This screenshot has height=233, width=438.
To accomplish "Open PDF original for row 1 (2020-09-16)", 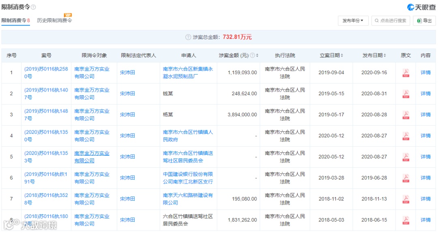I will (406, 73).
